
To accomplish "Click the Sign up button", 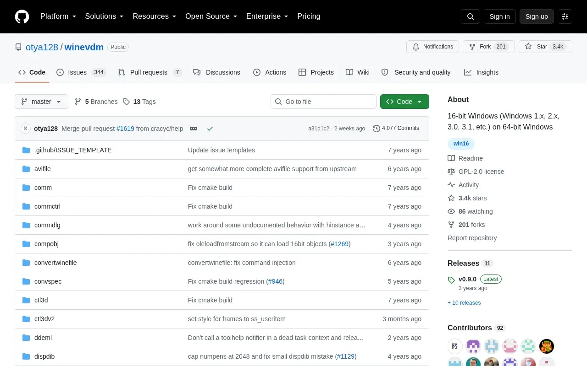I will 537,16.
